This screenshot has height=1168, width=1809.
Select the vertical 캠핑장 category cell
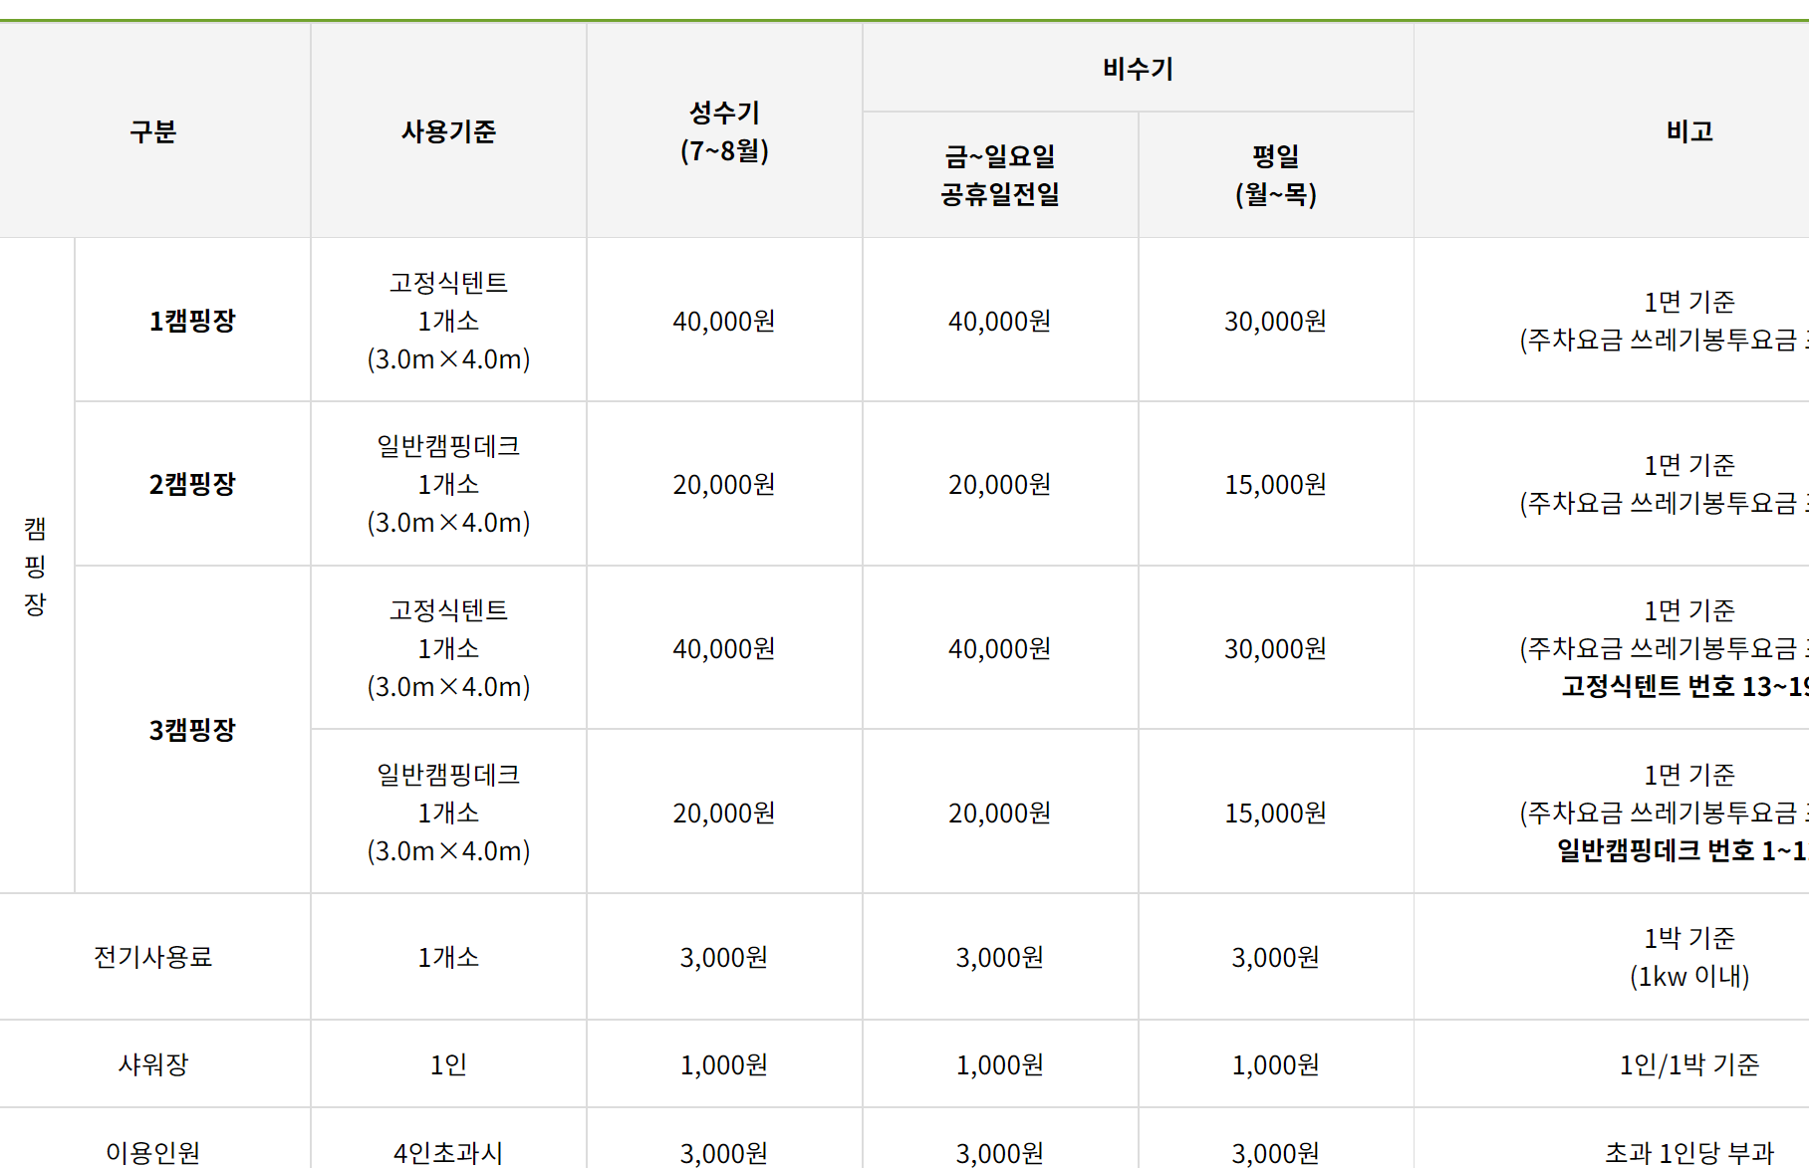point(36,566)
